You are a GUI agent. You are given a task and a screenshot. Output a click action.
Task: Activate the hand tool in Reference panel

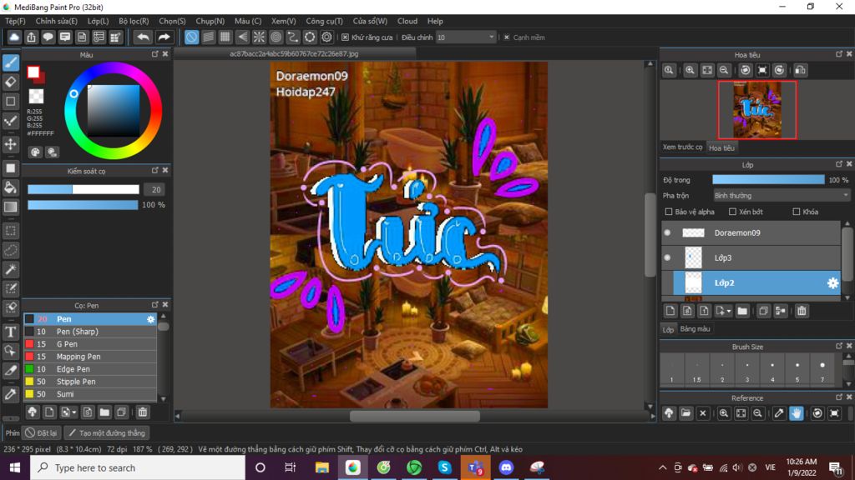[x=796, y=413]
